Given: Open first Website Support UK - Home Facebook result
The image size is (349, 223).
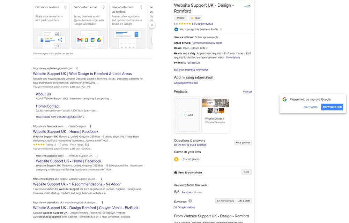Looking at the screenshot, I should point(66,131).
